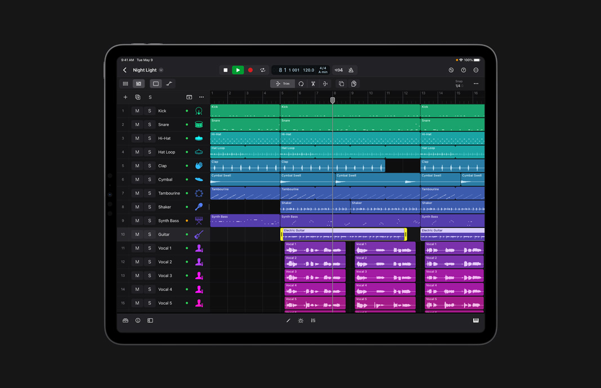Open the Mixer faders icon
Screen dimensions: 601x388
313,321
